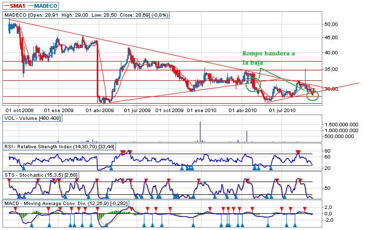Screen dimensions: 366x230
Task: Click the tallest volume bar near ene 2010
Action: [200, 132]
